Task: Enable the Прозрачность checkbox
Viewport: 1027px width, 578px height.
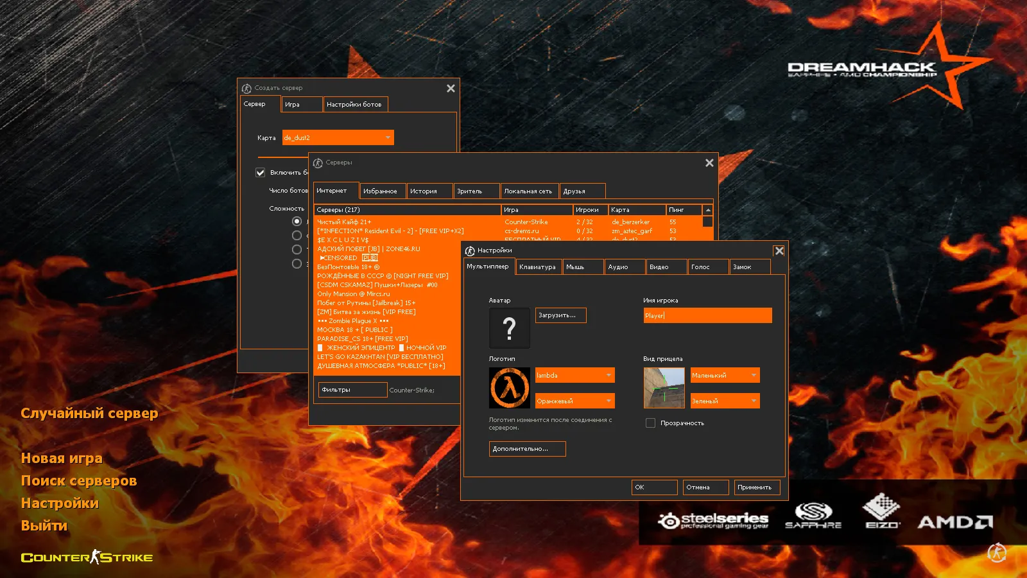Action: 650,423
